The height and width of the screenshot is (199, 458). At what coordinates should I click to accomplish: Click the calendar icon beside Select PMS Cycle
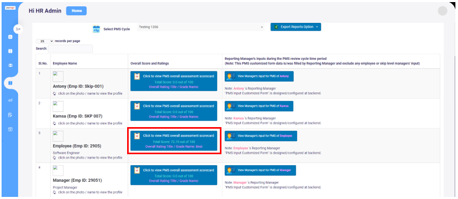pyautogui.click(x=96, y=29)
